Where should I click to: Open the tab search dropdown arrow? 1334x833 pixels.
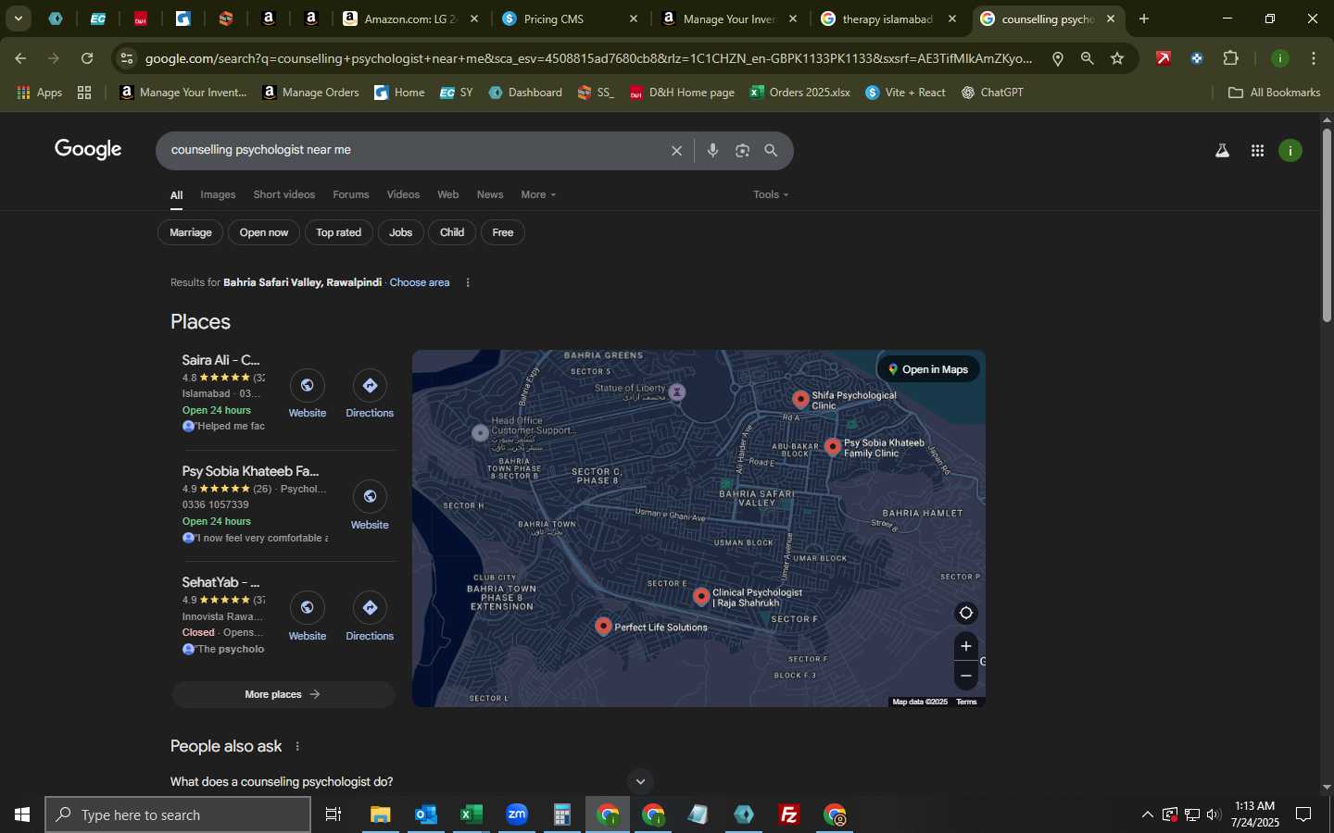coord(18,19)
